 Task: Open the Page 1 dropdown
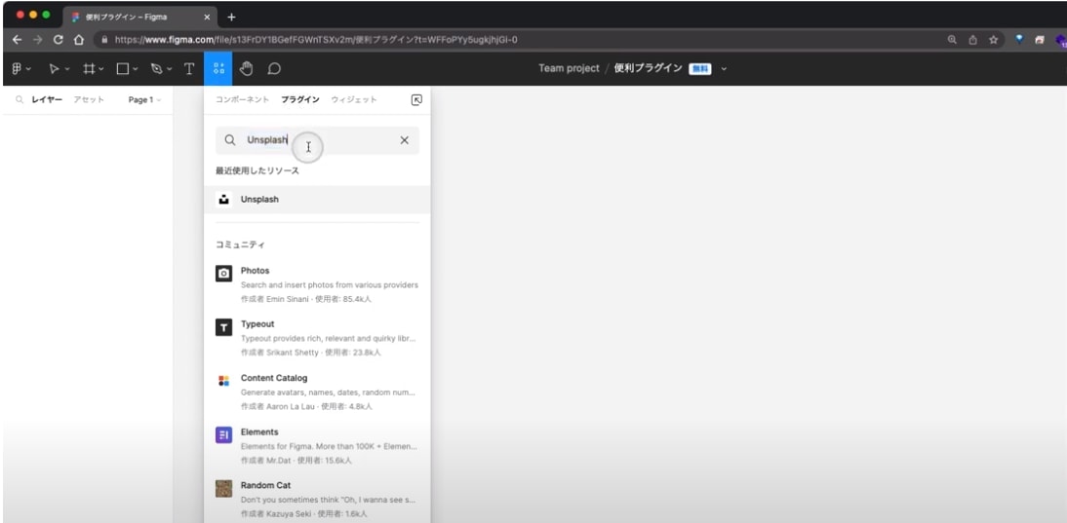point(145,100)
